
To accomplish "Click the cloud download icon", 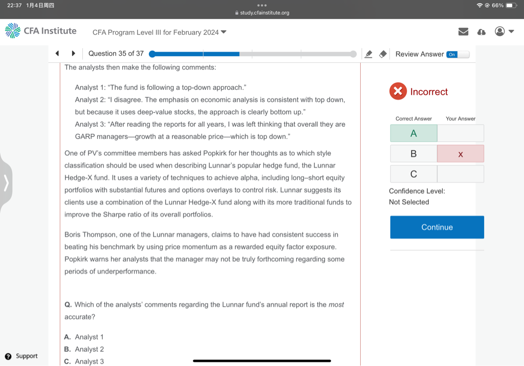I will (481, 32).
